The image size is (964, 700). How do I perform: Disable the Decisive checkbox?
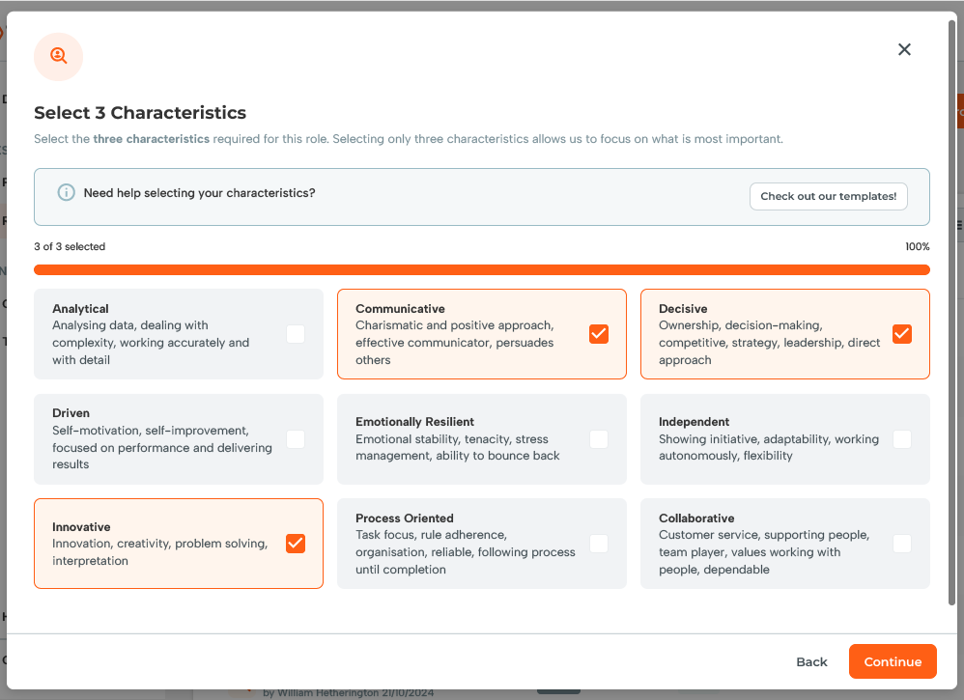[x=902, y=333]
